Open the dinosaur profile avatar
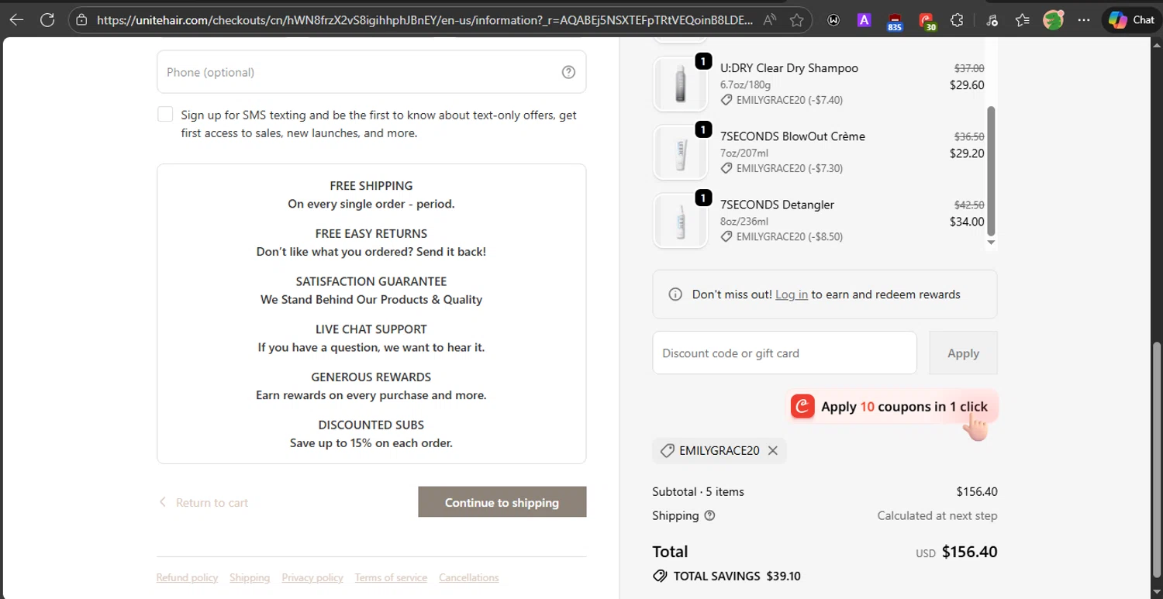Viewport: 1163px width, 599px height. (x=1053, y=20)
